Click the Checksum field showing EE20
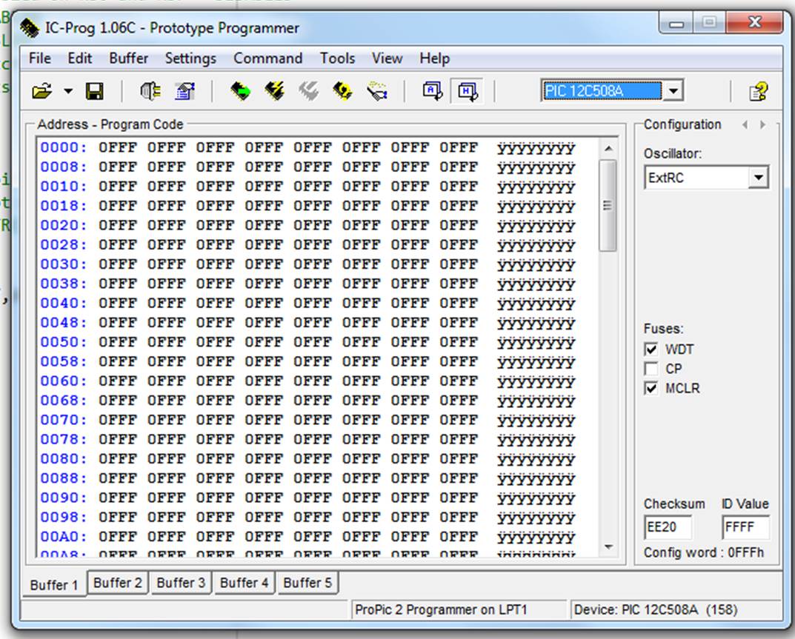This screenshot has width=795, height=639. [x=668, y=527]
